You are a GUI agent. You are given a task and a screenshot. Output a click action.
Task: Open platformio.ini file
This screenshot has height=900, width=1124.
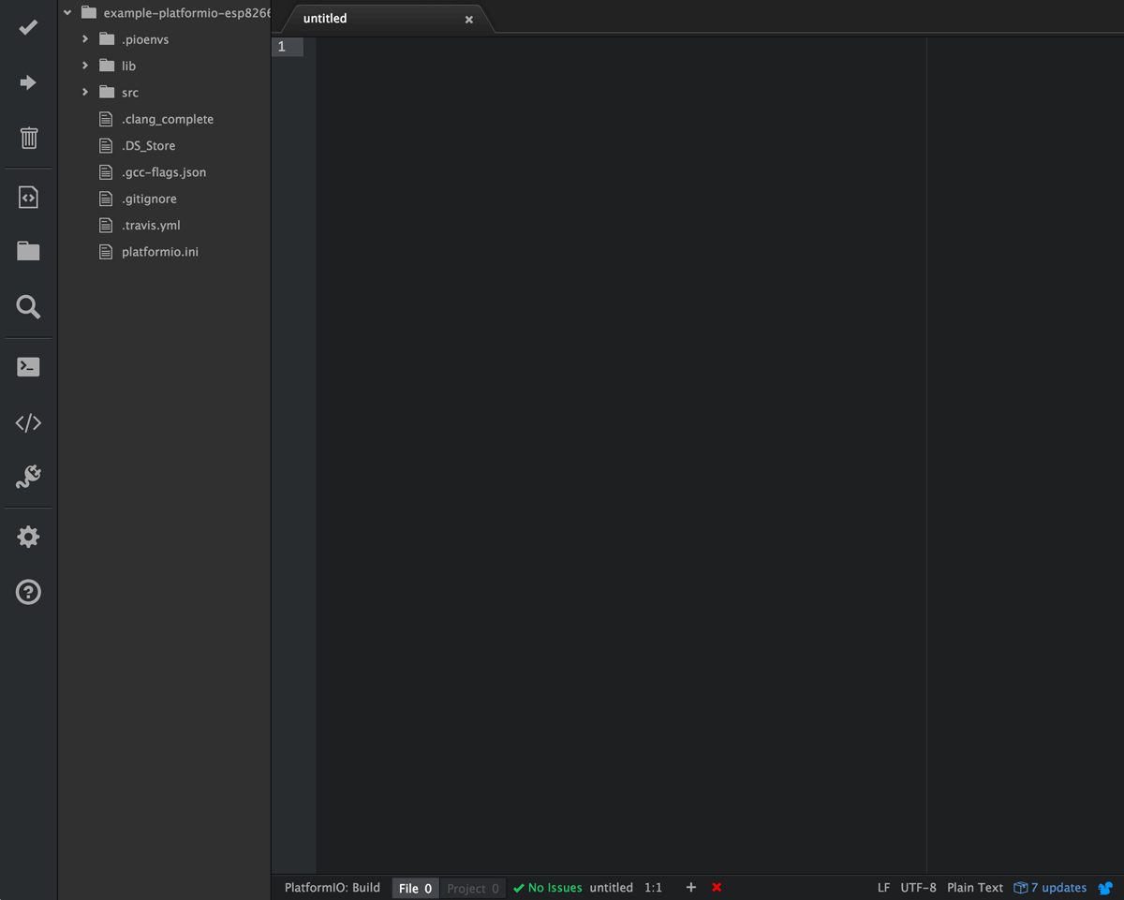159,252
